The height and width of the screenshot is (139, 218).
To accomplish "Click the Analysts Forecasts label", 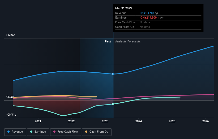I will 128,42.
